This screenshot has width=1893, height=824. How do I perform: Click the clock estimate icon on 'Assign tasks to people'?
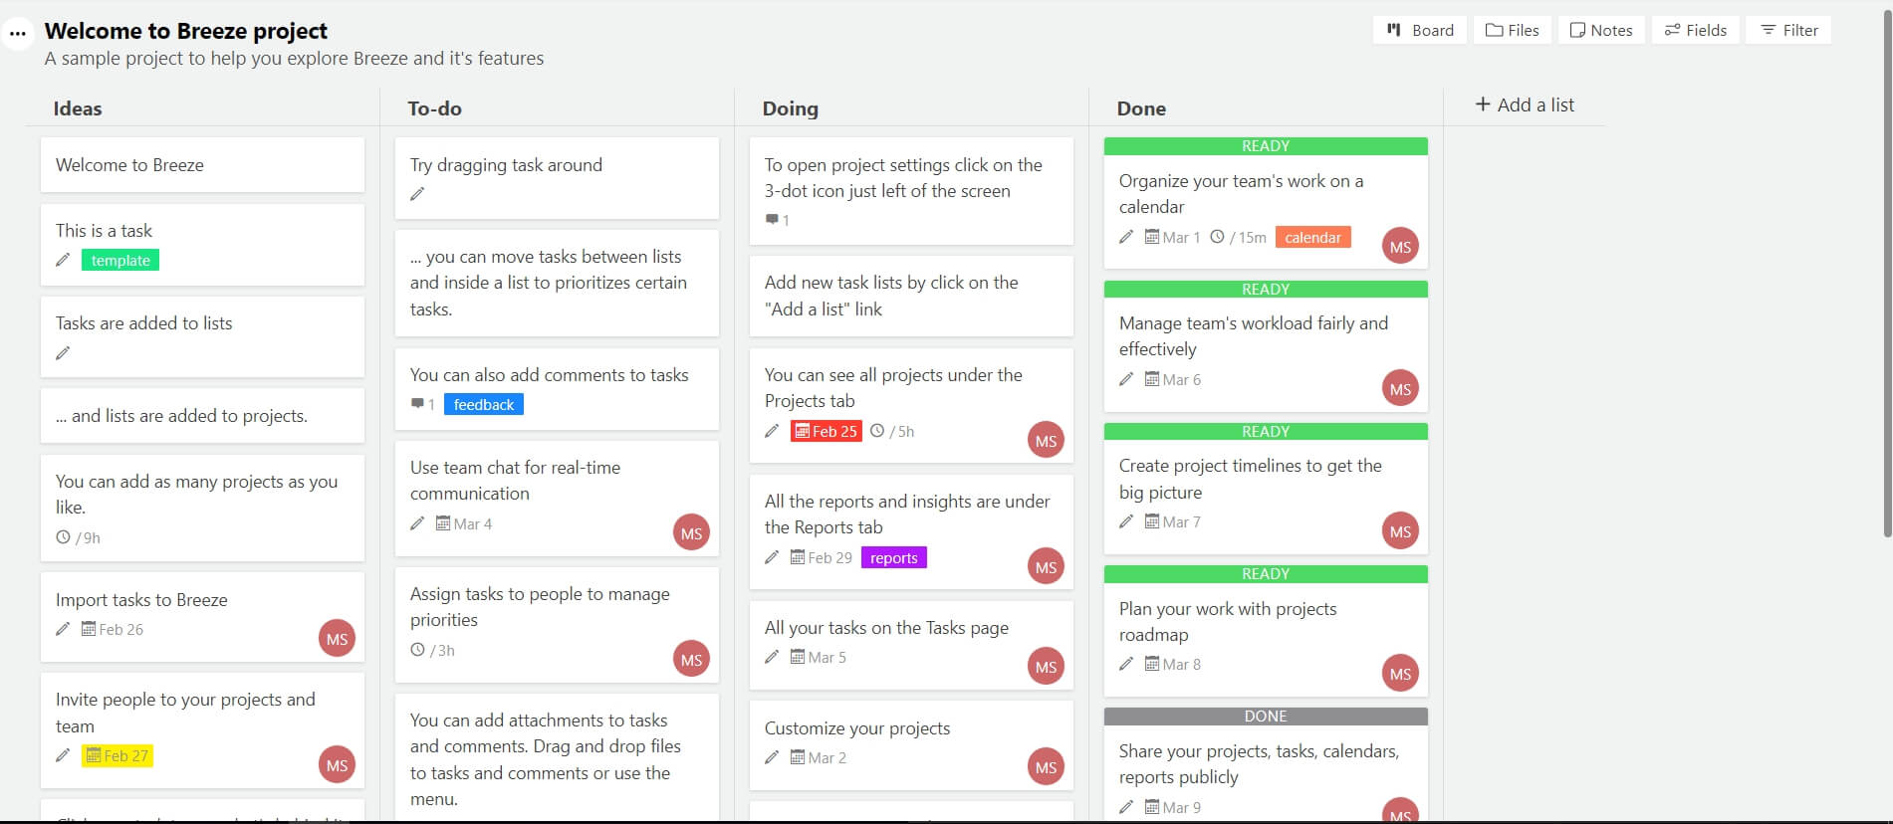click(417, 650)
